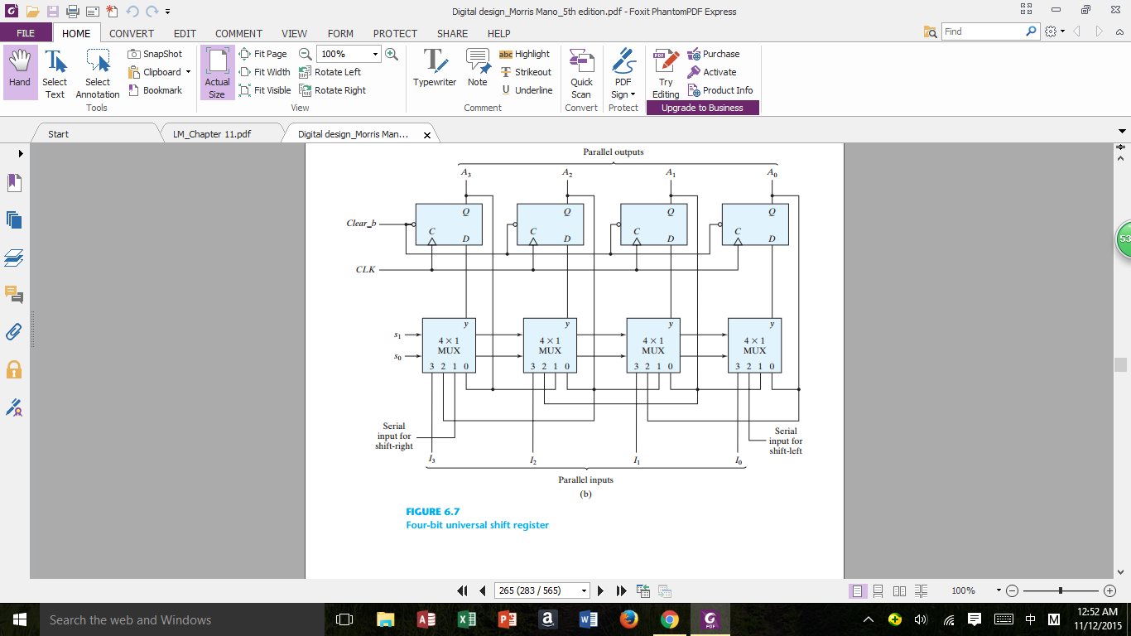Click the Print icon in quick access toolbar
Screen dimensions: 1131x636
tap(72, 12)
